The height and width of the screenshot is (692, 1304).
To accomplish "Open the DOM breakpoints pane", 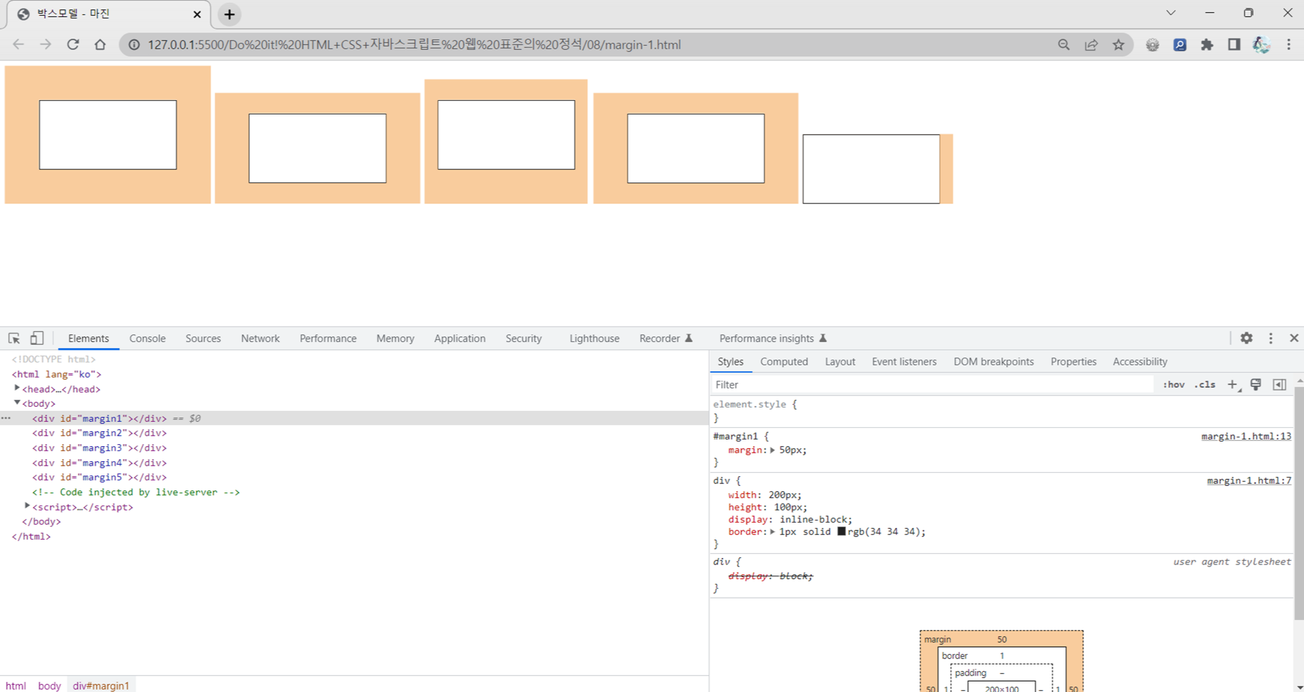I will click(x=993, y=362).
